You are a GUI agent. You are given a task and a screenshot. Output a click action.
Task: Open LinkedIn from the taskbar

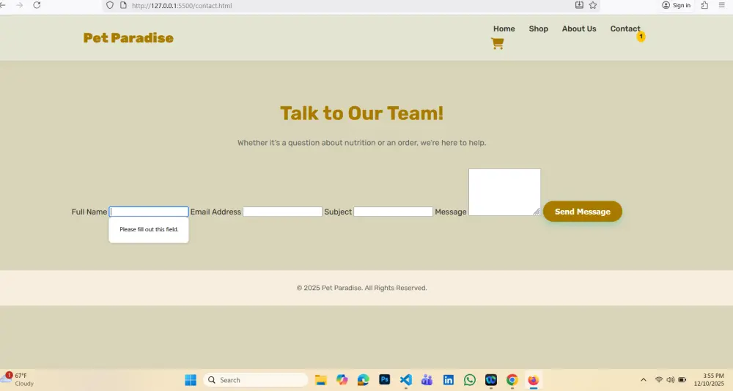449,380
